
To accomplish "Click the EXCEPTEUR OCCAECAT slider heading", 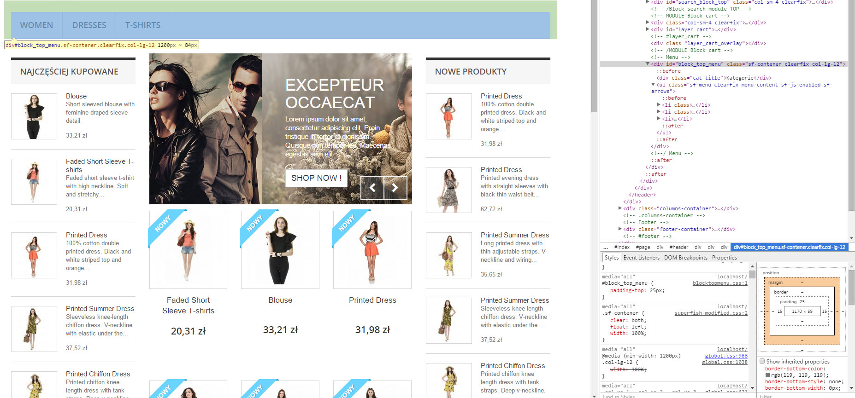I will pos(335,94).
